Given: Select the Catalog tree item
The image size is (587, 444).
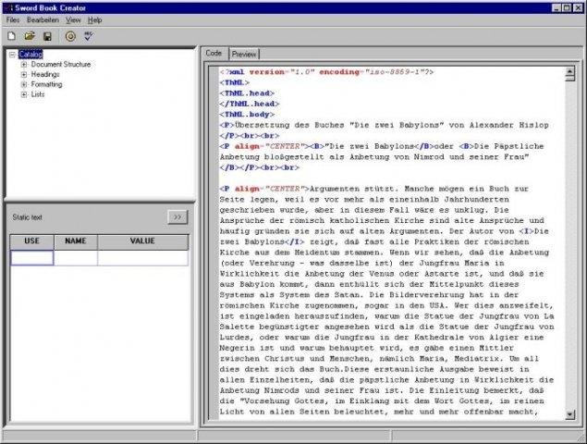Looking at the screenshot, I should [x=31, y=55].
